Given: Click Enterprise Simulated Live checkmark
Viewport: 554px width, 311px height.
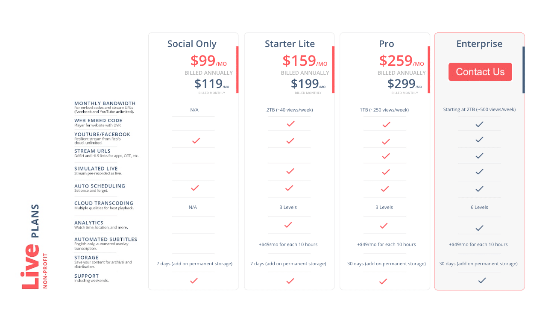Looking at the screenshot, I should pos(479,172).
